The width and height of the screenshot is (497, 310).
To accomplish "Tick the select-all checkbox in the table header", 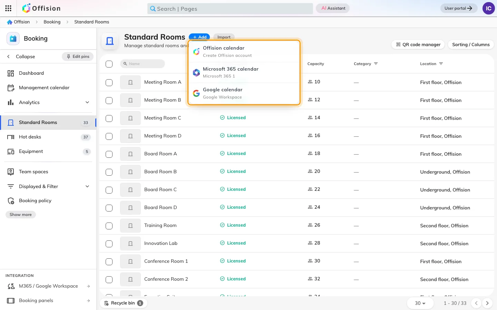I will (x=109, y=64).
